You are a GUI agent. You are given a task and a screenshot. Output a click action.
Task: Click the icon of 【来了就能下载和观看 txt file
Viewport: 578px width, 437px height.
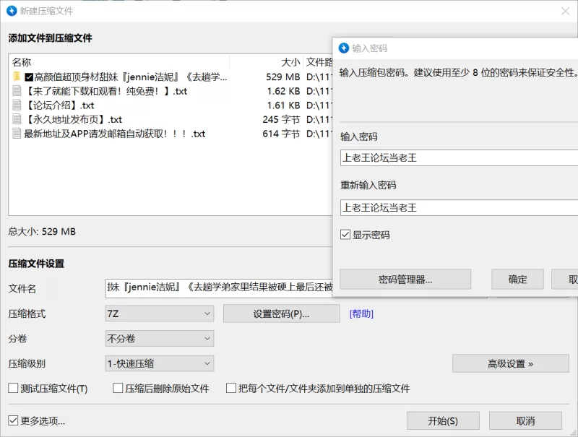pos(17,91)
